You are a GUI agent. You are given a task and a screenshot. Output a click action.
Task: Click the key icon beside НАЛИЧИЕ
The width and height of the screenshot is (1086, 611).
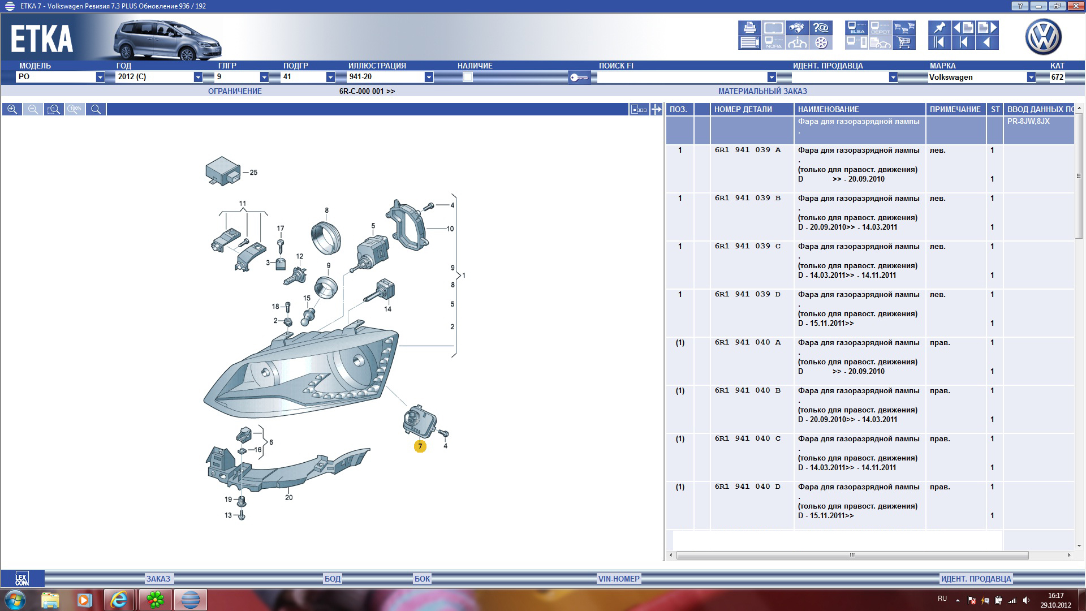click(579, 78)
